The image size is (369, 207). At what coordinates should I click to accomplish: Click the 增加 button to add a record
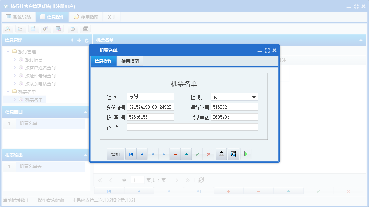(x=115, y=154)
